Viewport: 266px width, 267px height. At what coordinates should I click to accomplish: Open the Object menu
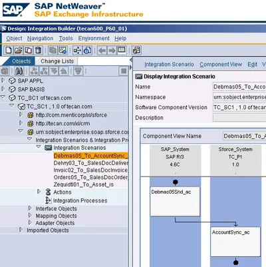[x=14, y=39]
